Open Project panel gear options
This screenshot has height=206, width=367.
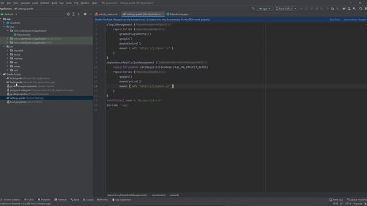pos(85,14)
